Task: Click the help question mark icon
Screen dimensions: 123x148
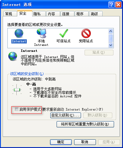Action: click(111, 4)
